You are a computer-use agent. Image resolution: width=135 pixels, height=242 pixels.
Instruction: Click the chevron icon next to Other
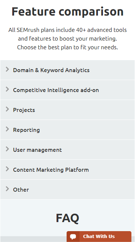pyautogui.click(x=7, y=189)
